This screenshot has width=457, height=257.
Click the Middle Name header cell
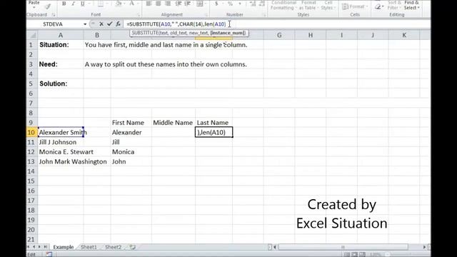point(173,123)
